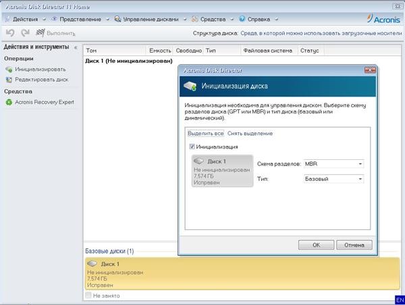Click the Не занято legend box
This screenshot has width=405, height=305.
88,295
